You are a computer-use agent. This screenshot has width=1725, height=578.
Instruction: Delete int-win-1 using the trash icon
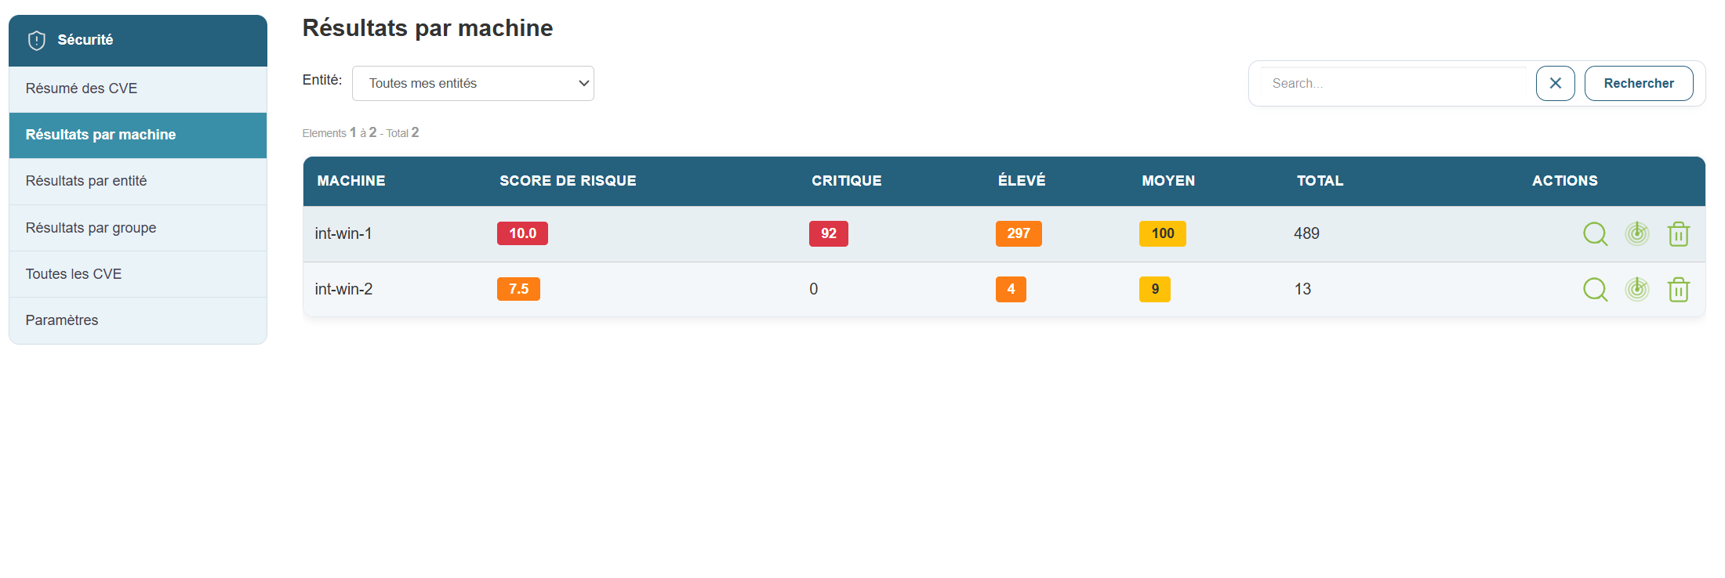1679,234
